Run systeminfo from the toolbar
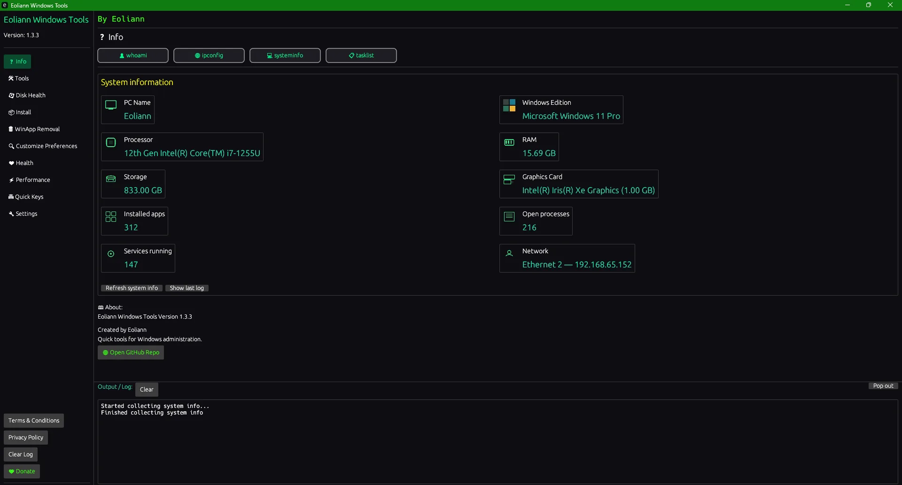Image resolution: width=902 pixels, height=485 pixels. pyautogui.click(x=285, y=55)
